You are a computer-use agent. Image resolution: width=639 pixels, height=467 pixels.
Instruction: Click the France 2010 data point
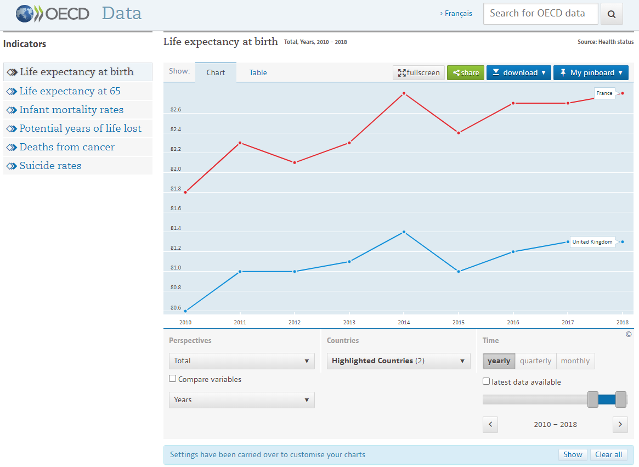(185, 192)
